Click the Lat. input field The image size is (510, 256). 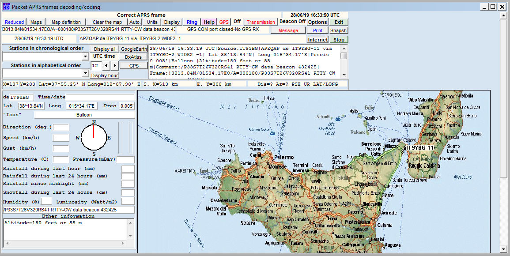tap(31, 106)
